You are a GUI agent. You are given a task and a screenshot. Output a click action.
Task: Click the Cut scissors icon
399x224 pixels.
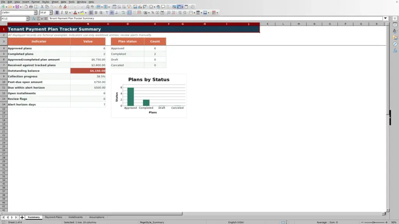click(42, 7)
